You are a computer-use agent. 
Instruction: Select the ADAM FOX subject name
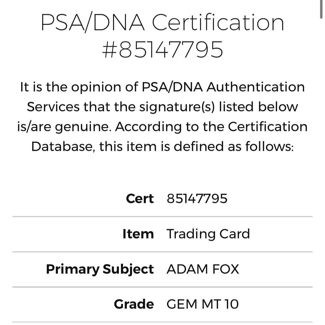(203, 269)
